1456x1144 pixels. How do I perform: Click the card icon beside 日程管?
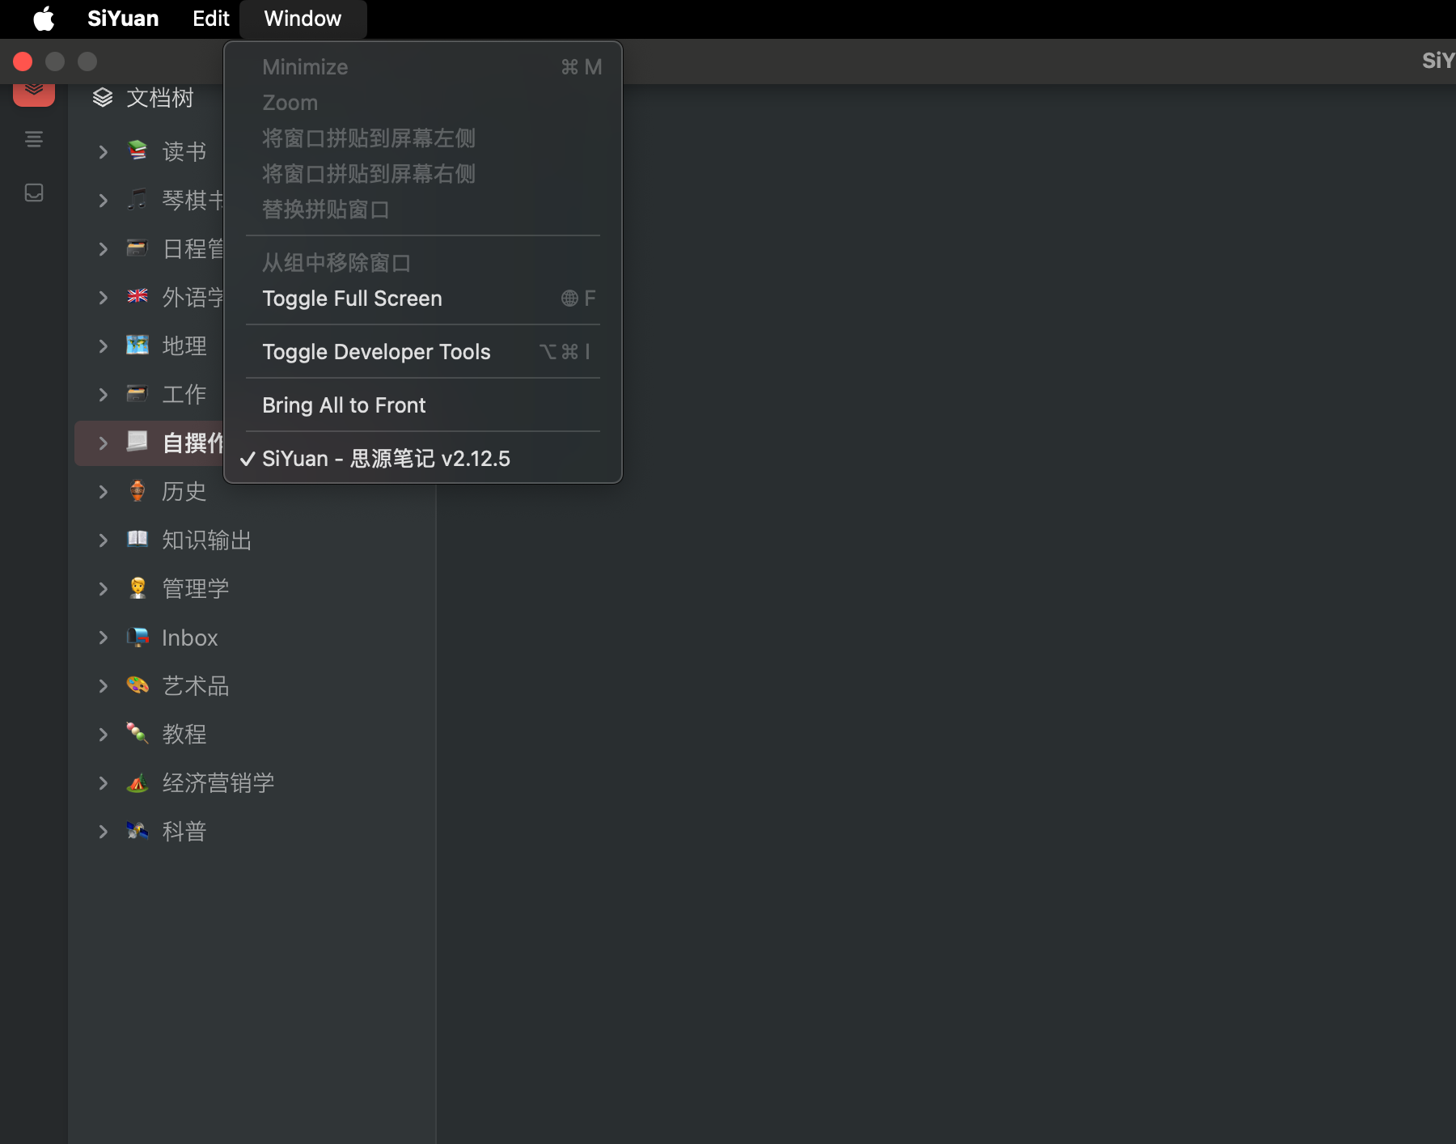pos(138,248)
